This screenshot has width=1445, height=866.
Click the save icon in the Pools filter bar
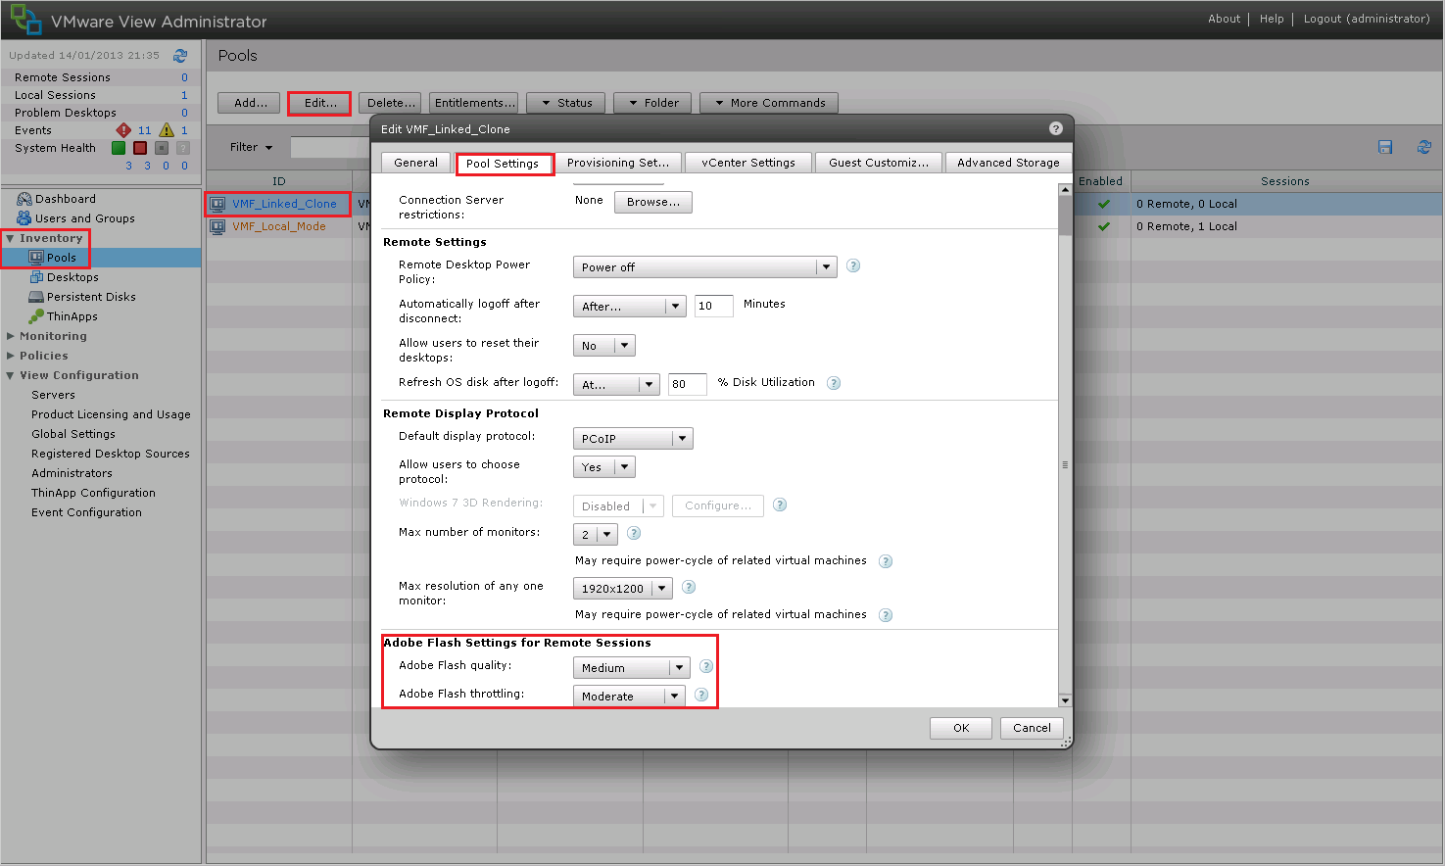coord(1385,147)
